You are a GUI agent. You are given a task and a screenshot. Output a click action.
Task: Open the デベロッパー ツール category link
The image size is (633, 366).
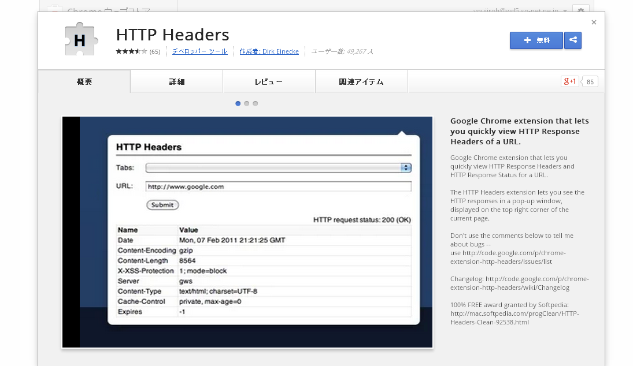[x=200, y=51]
